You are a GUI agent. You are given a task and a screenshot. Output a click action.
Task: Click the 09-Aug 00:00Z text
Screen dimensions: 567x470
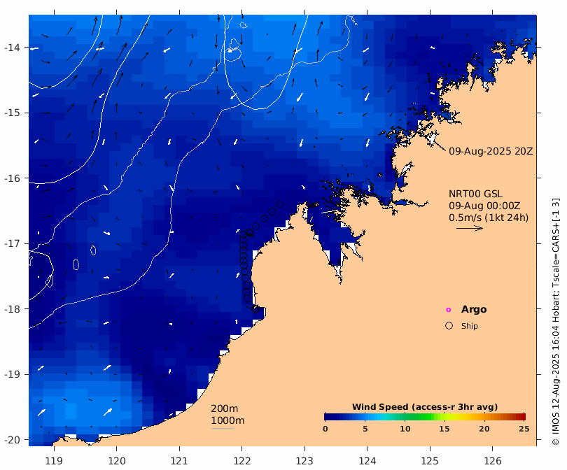coord(484,206)
